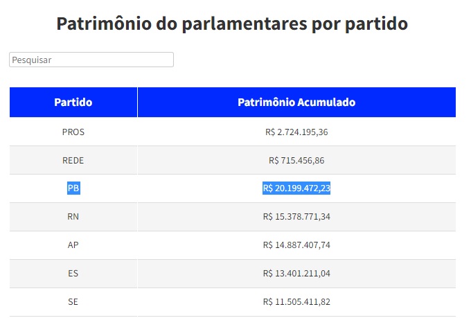471x318 pixels.
Task: Click the word 'parlamentares' in the page title
Action: (253, 24)
